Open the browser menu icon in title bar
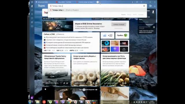Screen dimensions: 185x104 [x=141, y=2]
